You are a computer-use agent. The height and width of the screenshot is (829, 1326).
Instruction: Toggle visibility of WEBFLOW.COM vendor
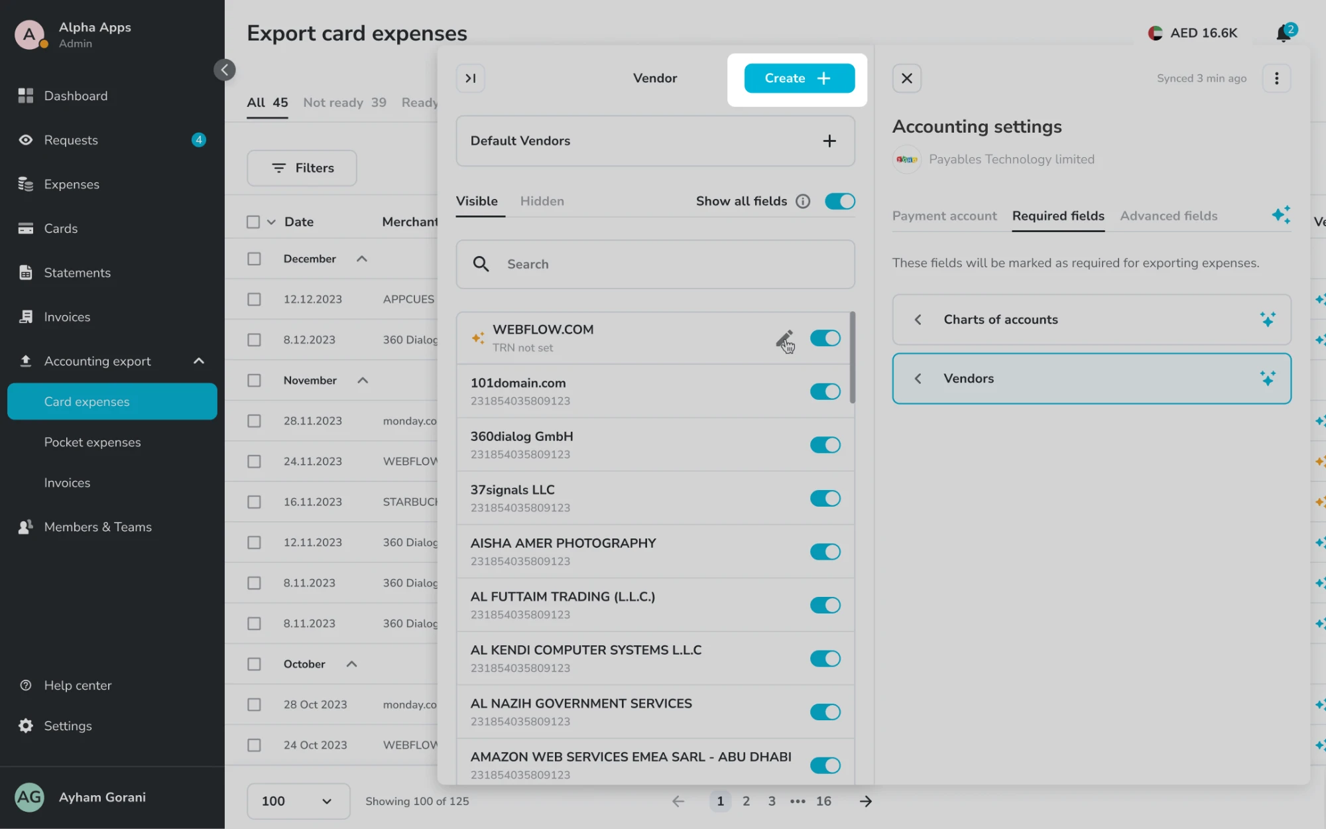pos(825,338)
